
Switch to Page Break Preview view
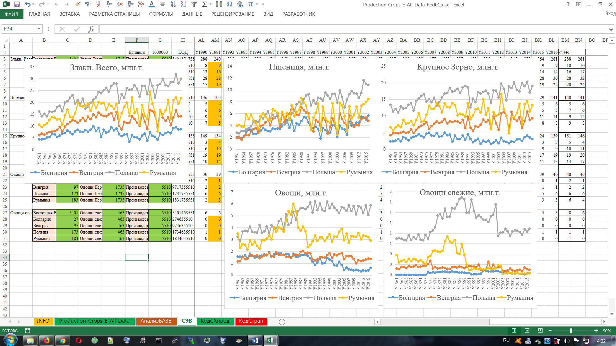tap(540, 331)
